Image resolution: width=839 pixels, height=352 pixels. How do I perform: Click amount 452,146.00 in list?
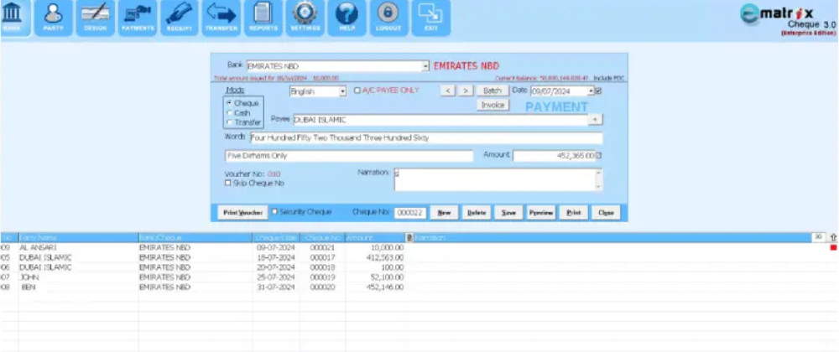pos(385,287)
